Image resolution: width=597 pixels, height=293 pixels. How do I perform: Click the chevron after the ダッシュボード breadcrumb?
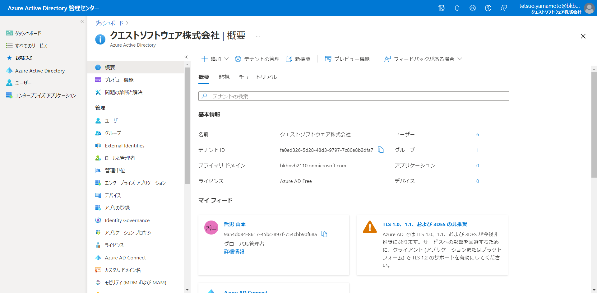tap(127, 23)
